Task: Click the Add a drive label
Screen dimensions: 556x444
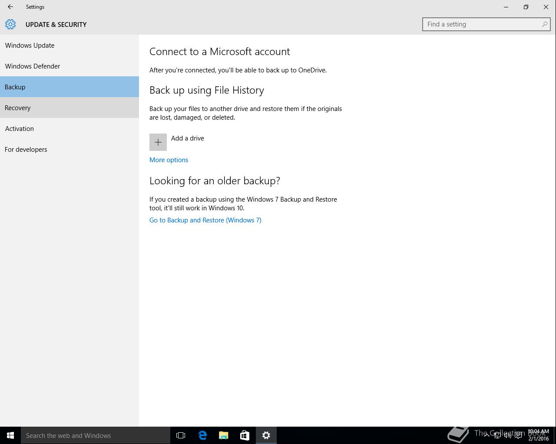Action: [188, 138]
